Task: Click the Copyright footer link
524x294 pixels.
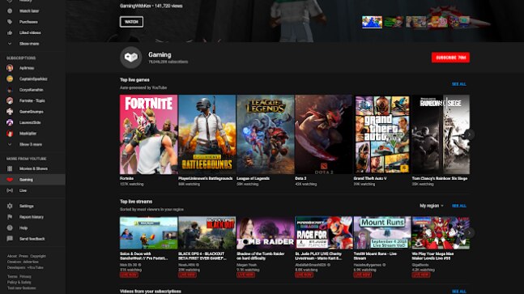Action: pos(38,256)
